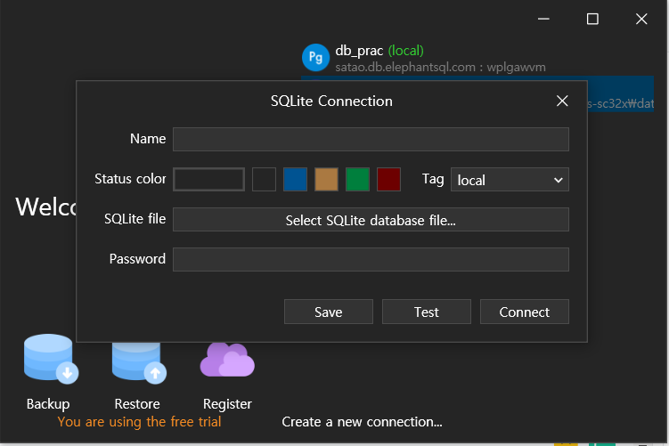Click the Register cloud icon
The width and height of the screenshot is (669, 446).
pos(227,360)
